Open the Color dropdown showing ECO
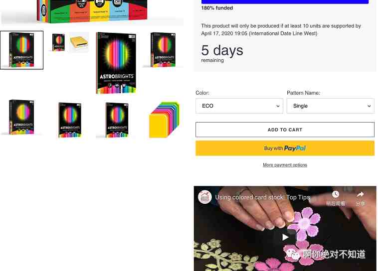This screenshot has width=378, height=271. tap(239, 106)
